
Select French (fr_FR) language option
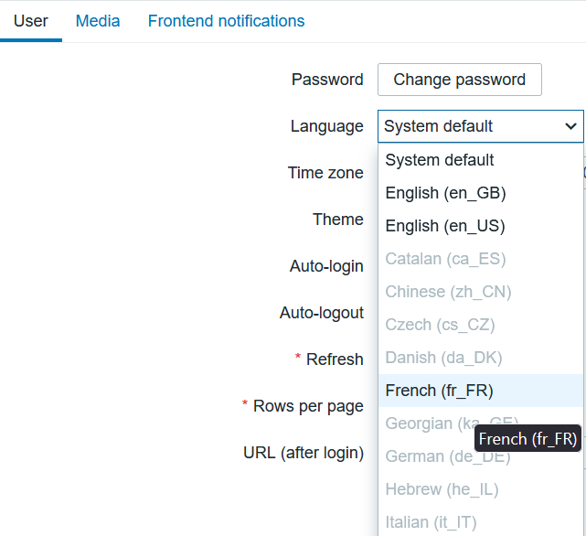440,391
